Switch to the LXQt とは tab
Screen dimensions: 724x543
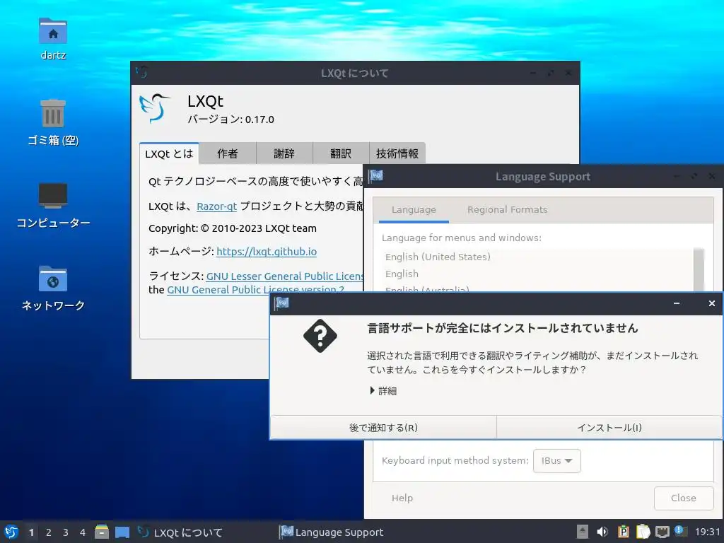coord(169,153)
